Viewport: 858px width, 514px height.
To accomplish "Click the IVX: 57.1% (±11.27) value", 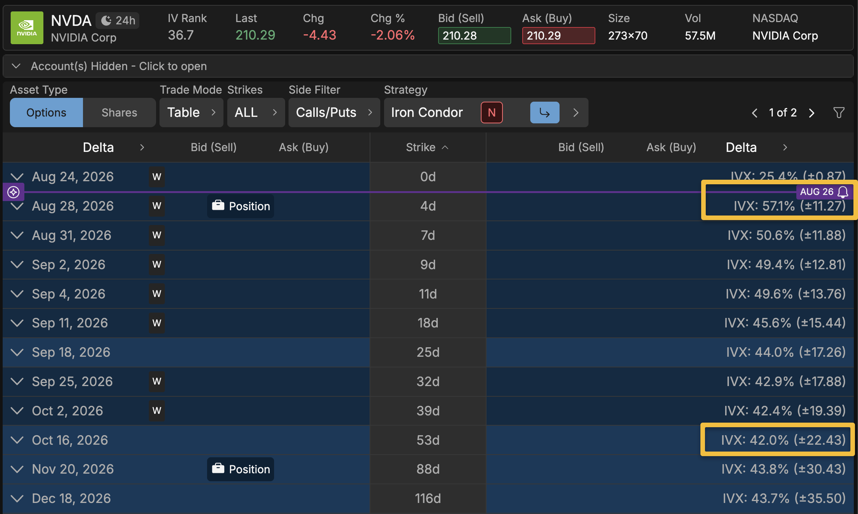I will point(789,206).
